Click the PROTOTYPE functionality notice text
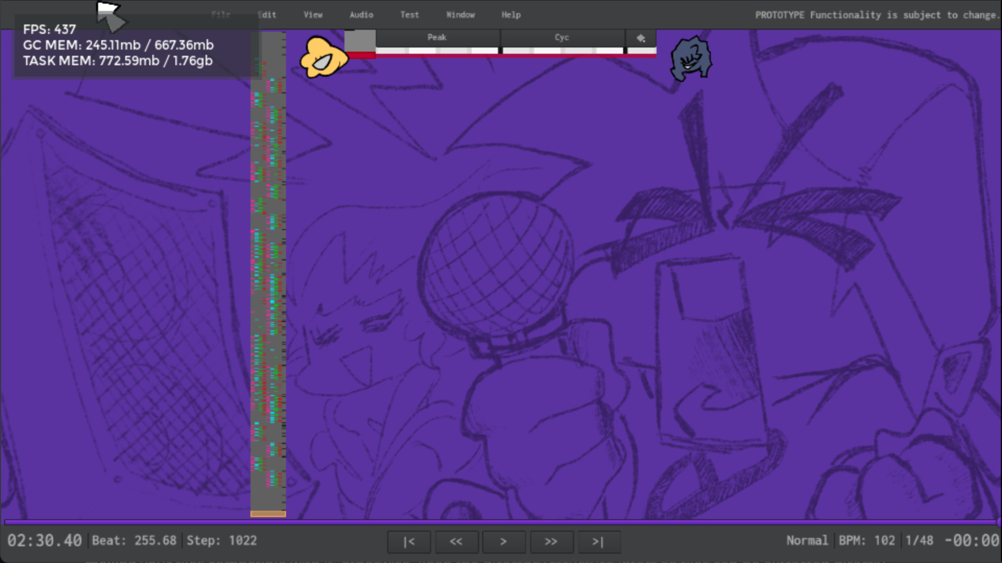Viewport: 1002px width, 563px height. pyautogui.click(x=877, y=15)
